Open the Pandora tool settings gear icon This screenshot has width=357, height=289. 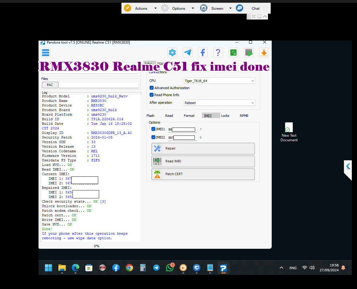pos(172,52)
